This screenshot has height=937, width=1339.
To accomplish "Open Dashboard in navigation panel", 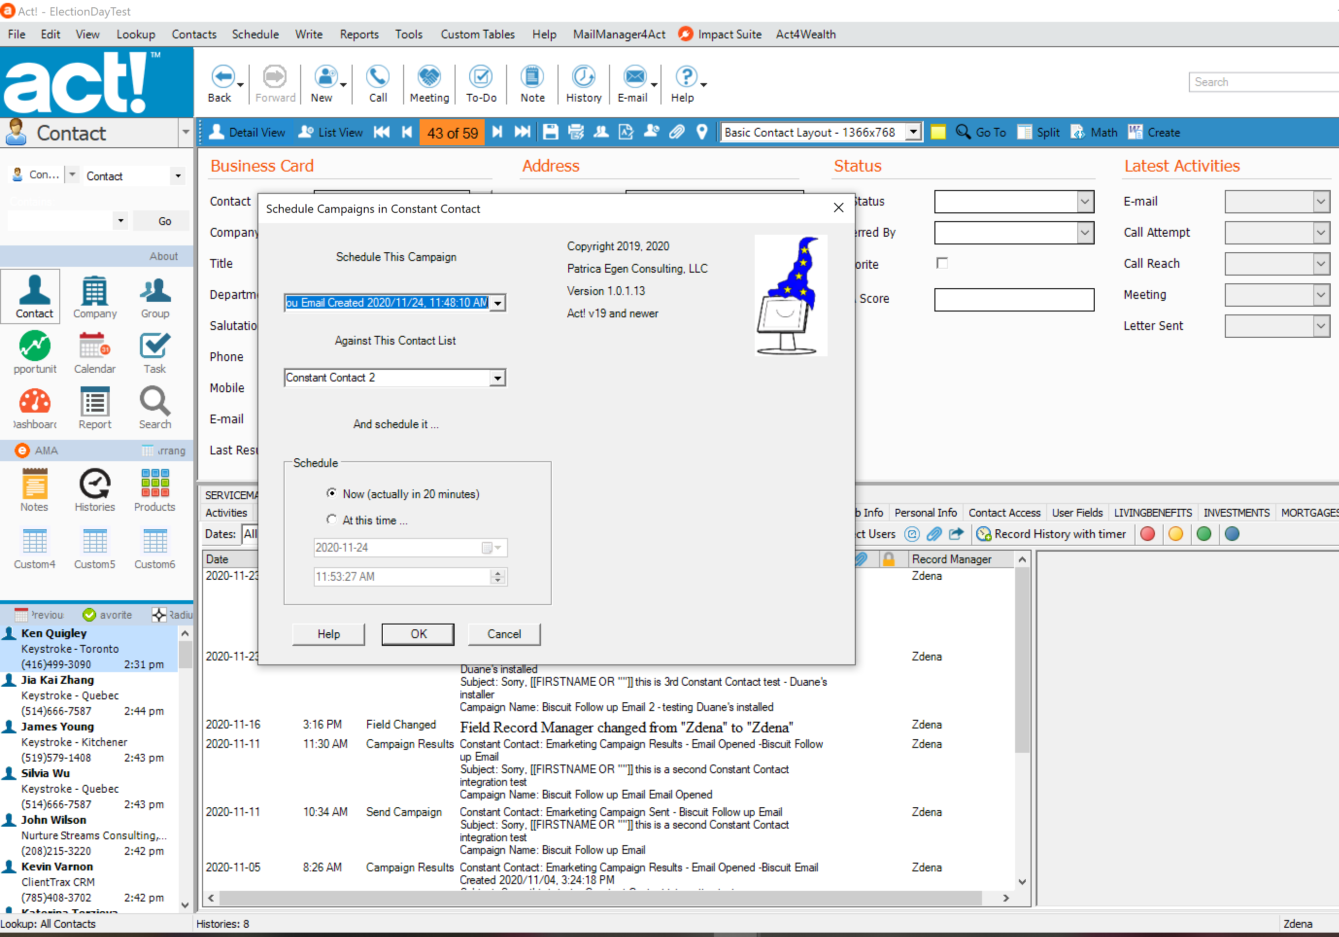I will click(34, 408).
